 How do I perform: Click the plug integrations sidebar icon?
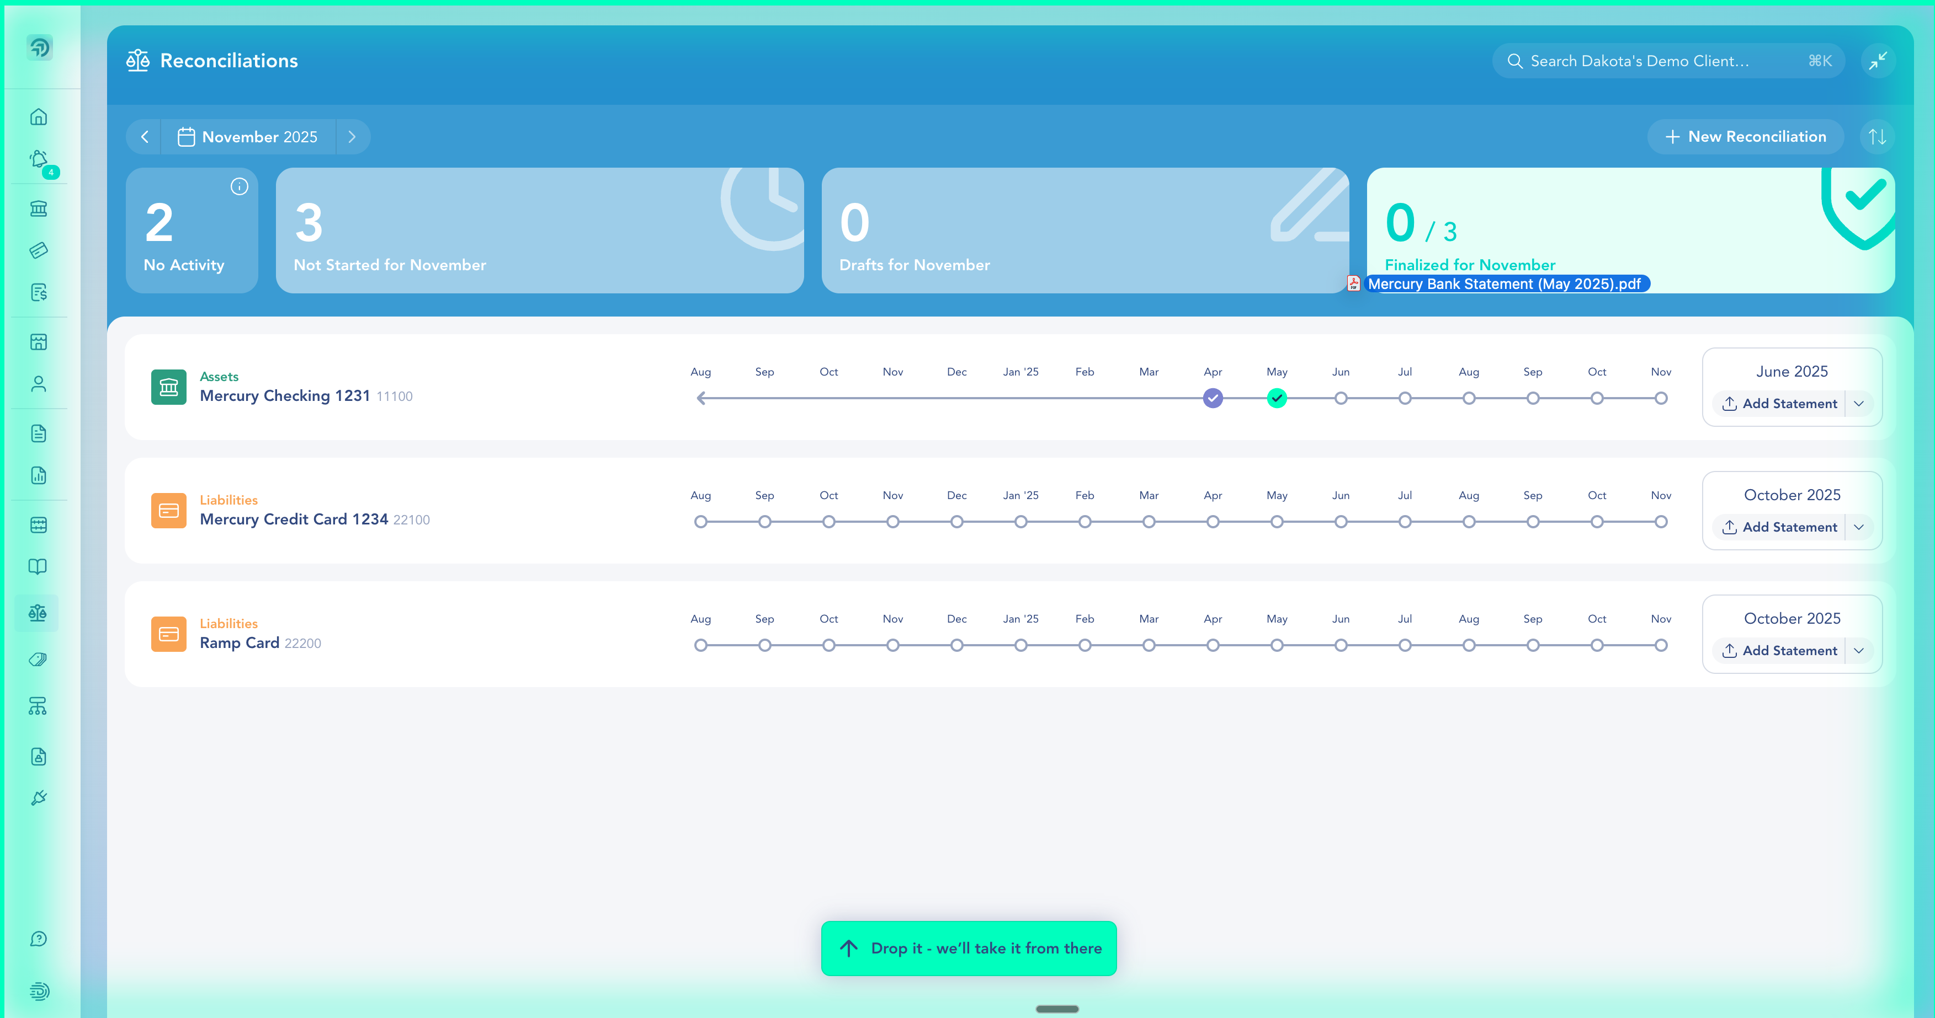tap(38, 798)
